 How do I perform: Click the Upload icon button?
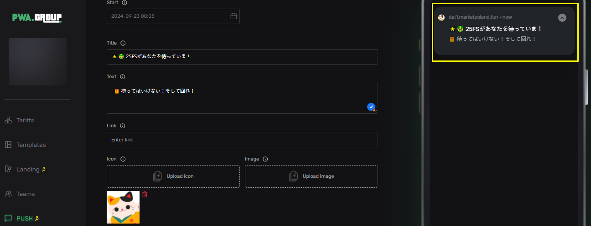tap(173, 176)
